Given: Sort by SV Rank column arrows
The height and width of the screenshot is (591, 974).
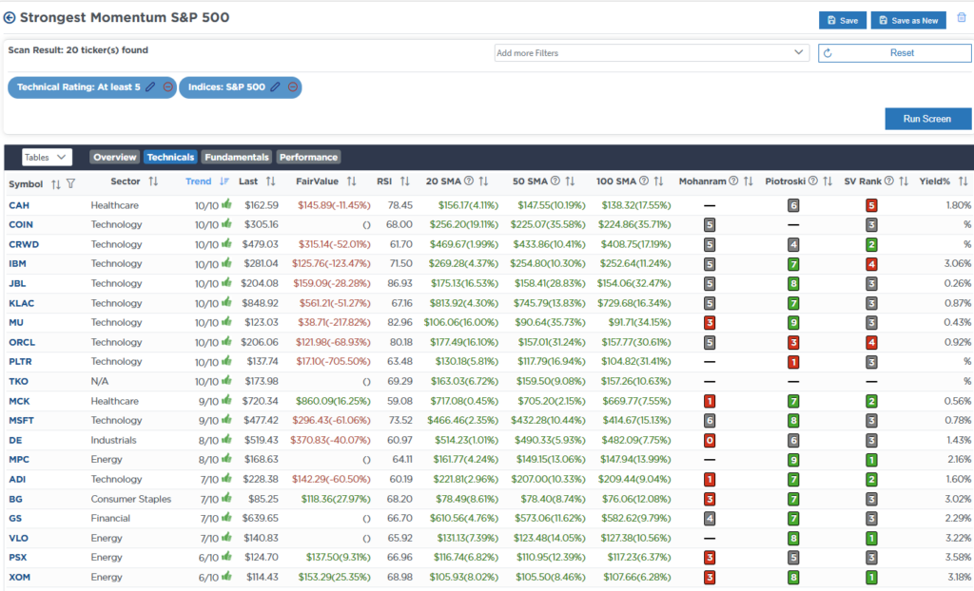Looking at the screenshot, I should 904,181.
